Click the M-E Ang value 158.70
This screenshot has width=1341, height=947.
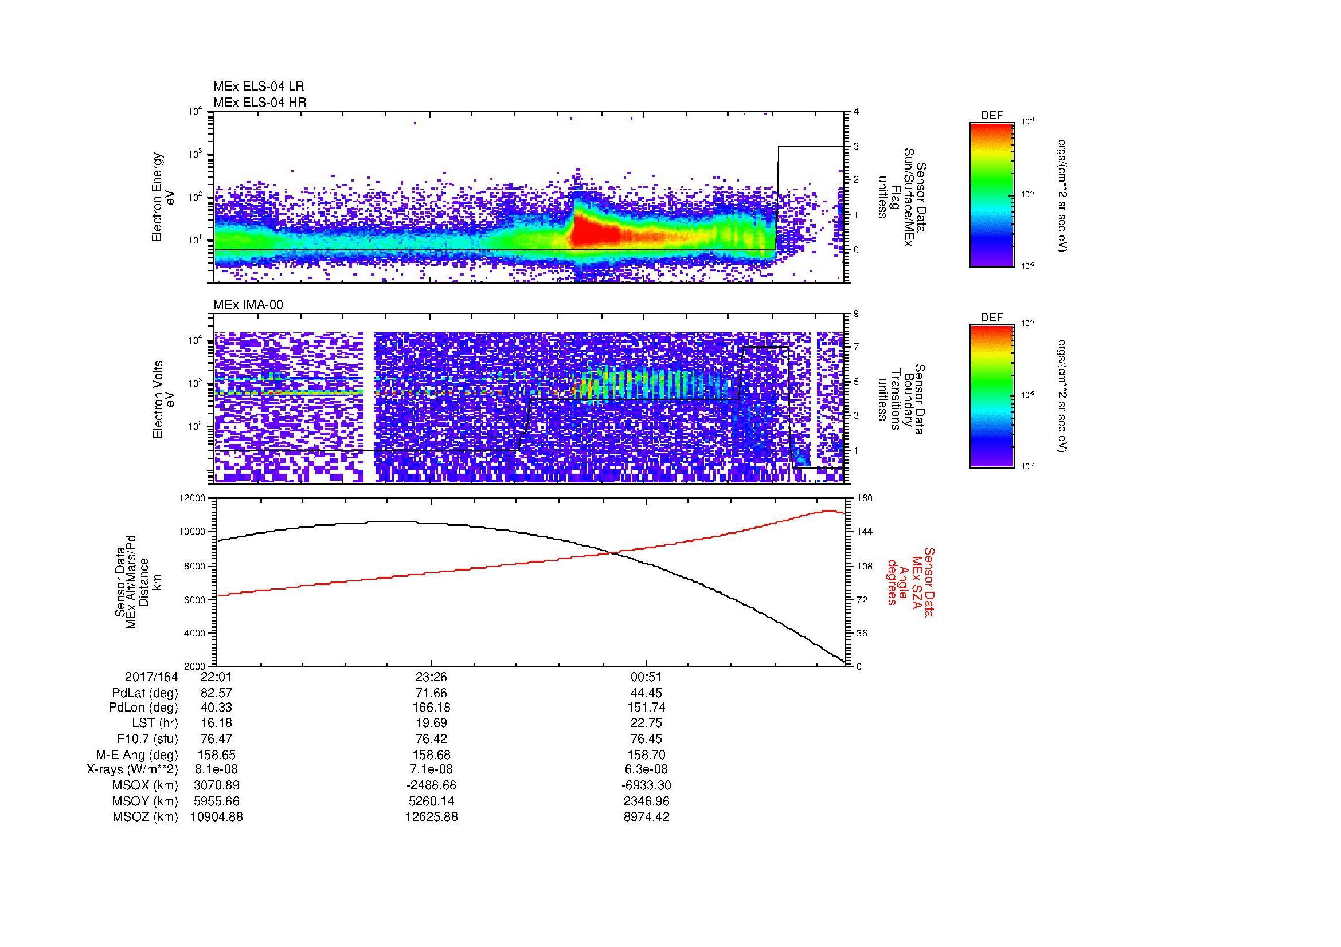pyautogui.click(x=646, y=755)
